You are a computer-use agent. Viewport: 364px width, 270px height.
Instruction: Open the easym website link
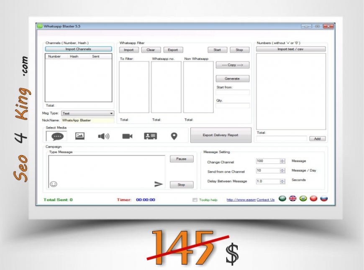pos(241,200)
